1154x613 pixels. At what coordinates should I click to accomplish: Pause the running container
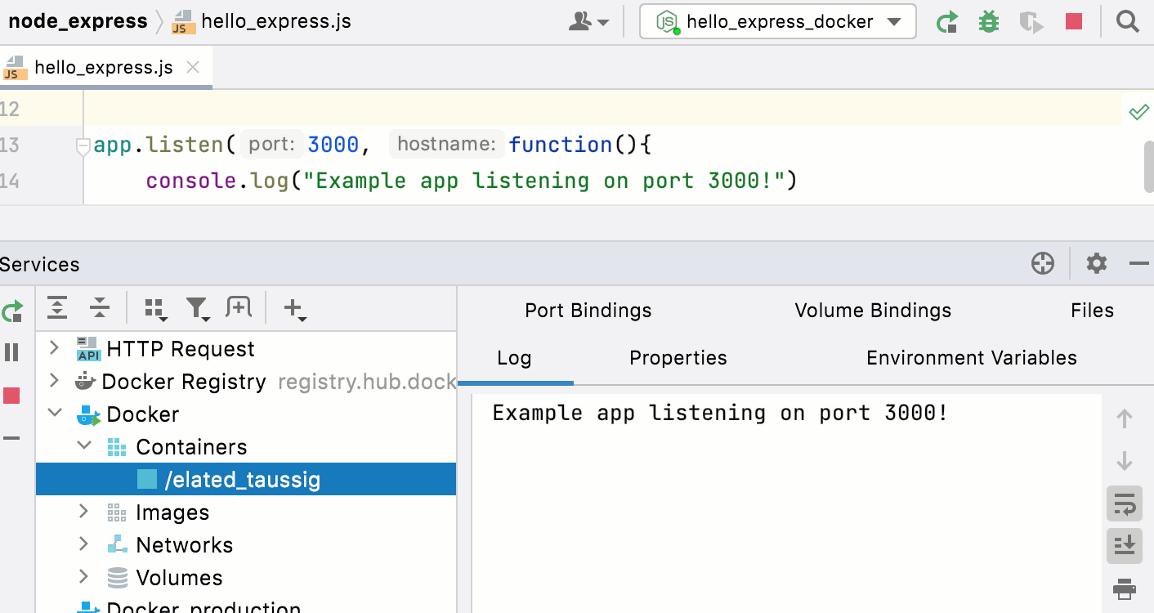(x=11, y=351)
